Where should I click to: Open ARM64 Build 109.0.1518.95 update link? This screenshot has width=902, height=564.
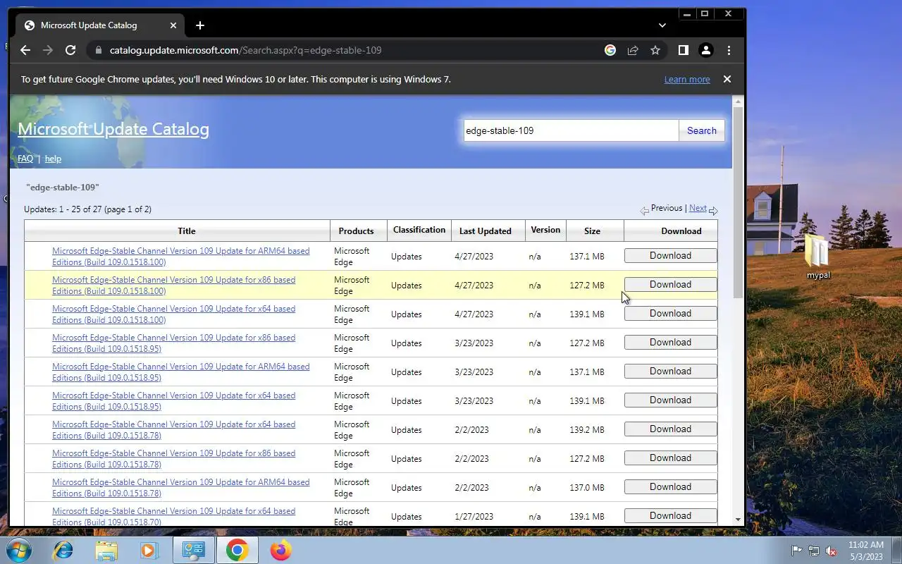click(180, 372)
